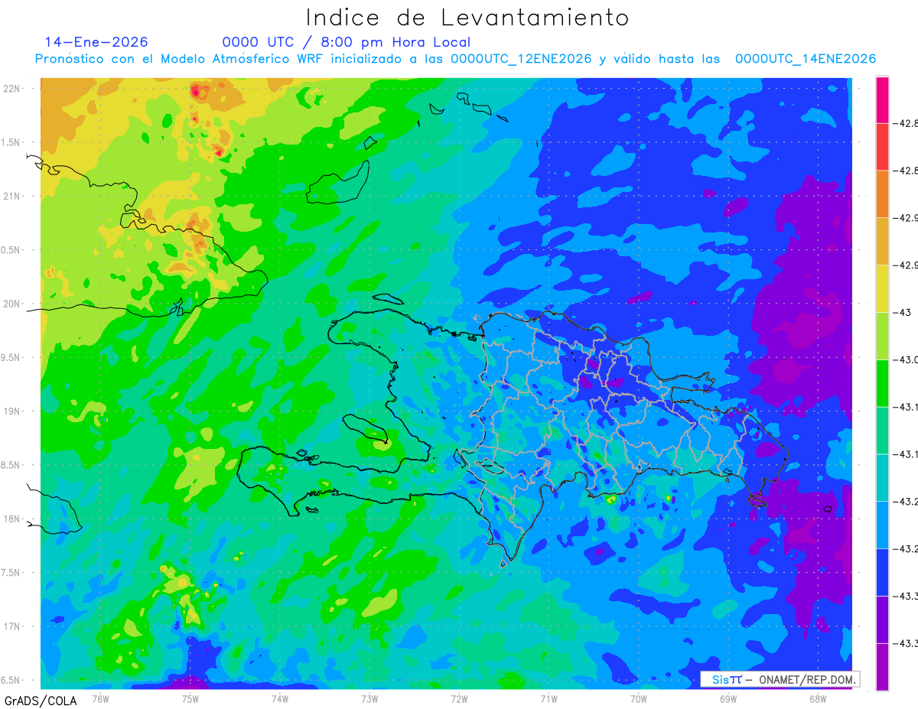Click the "76W" longitude label
918x709 pixels.
point(101,698)
